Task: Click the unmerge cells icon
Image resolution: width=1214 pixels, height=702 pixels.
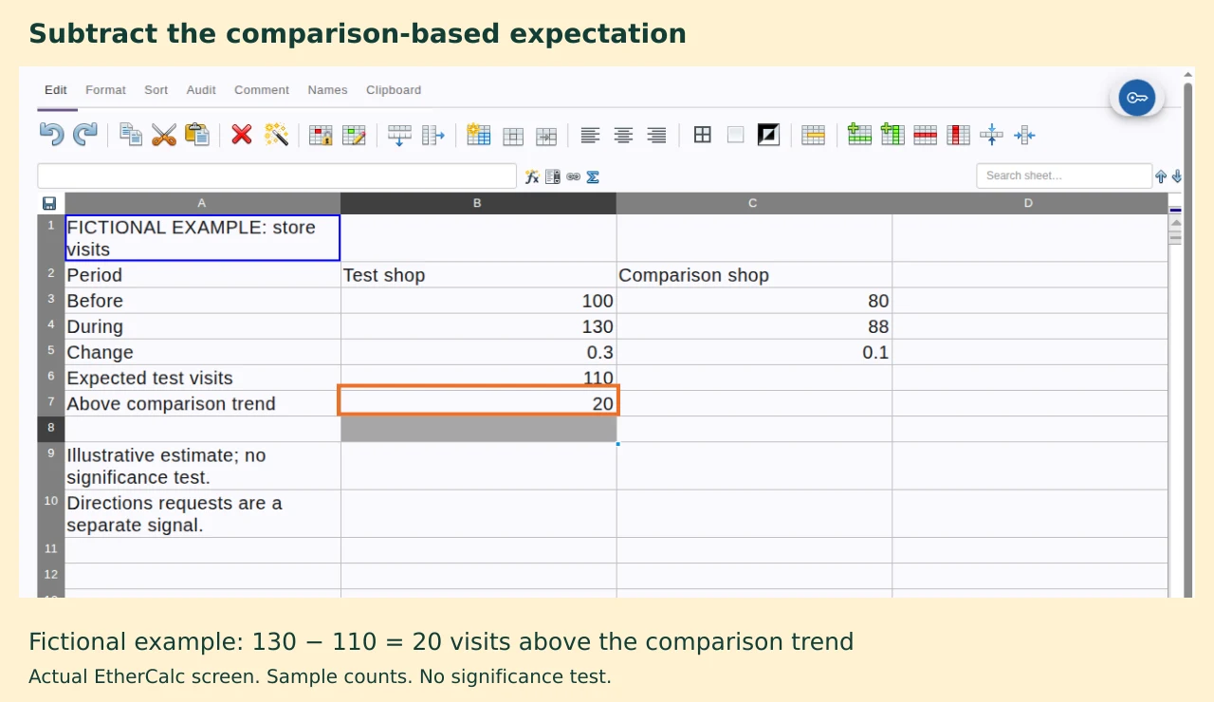Action: (546, 136)
